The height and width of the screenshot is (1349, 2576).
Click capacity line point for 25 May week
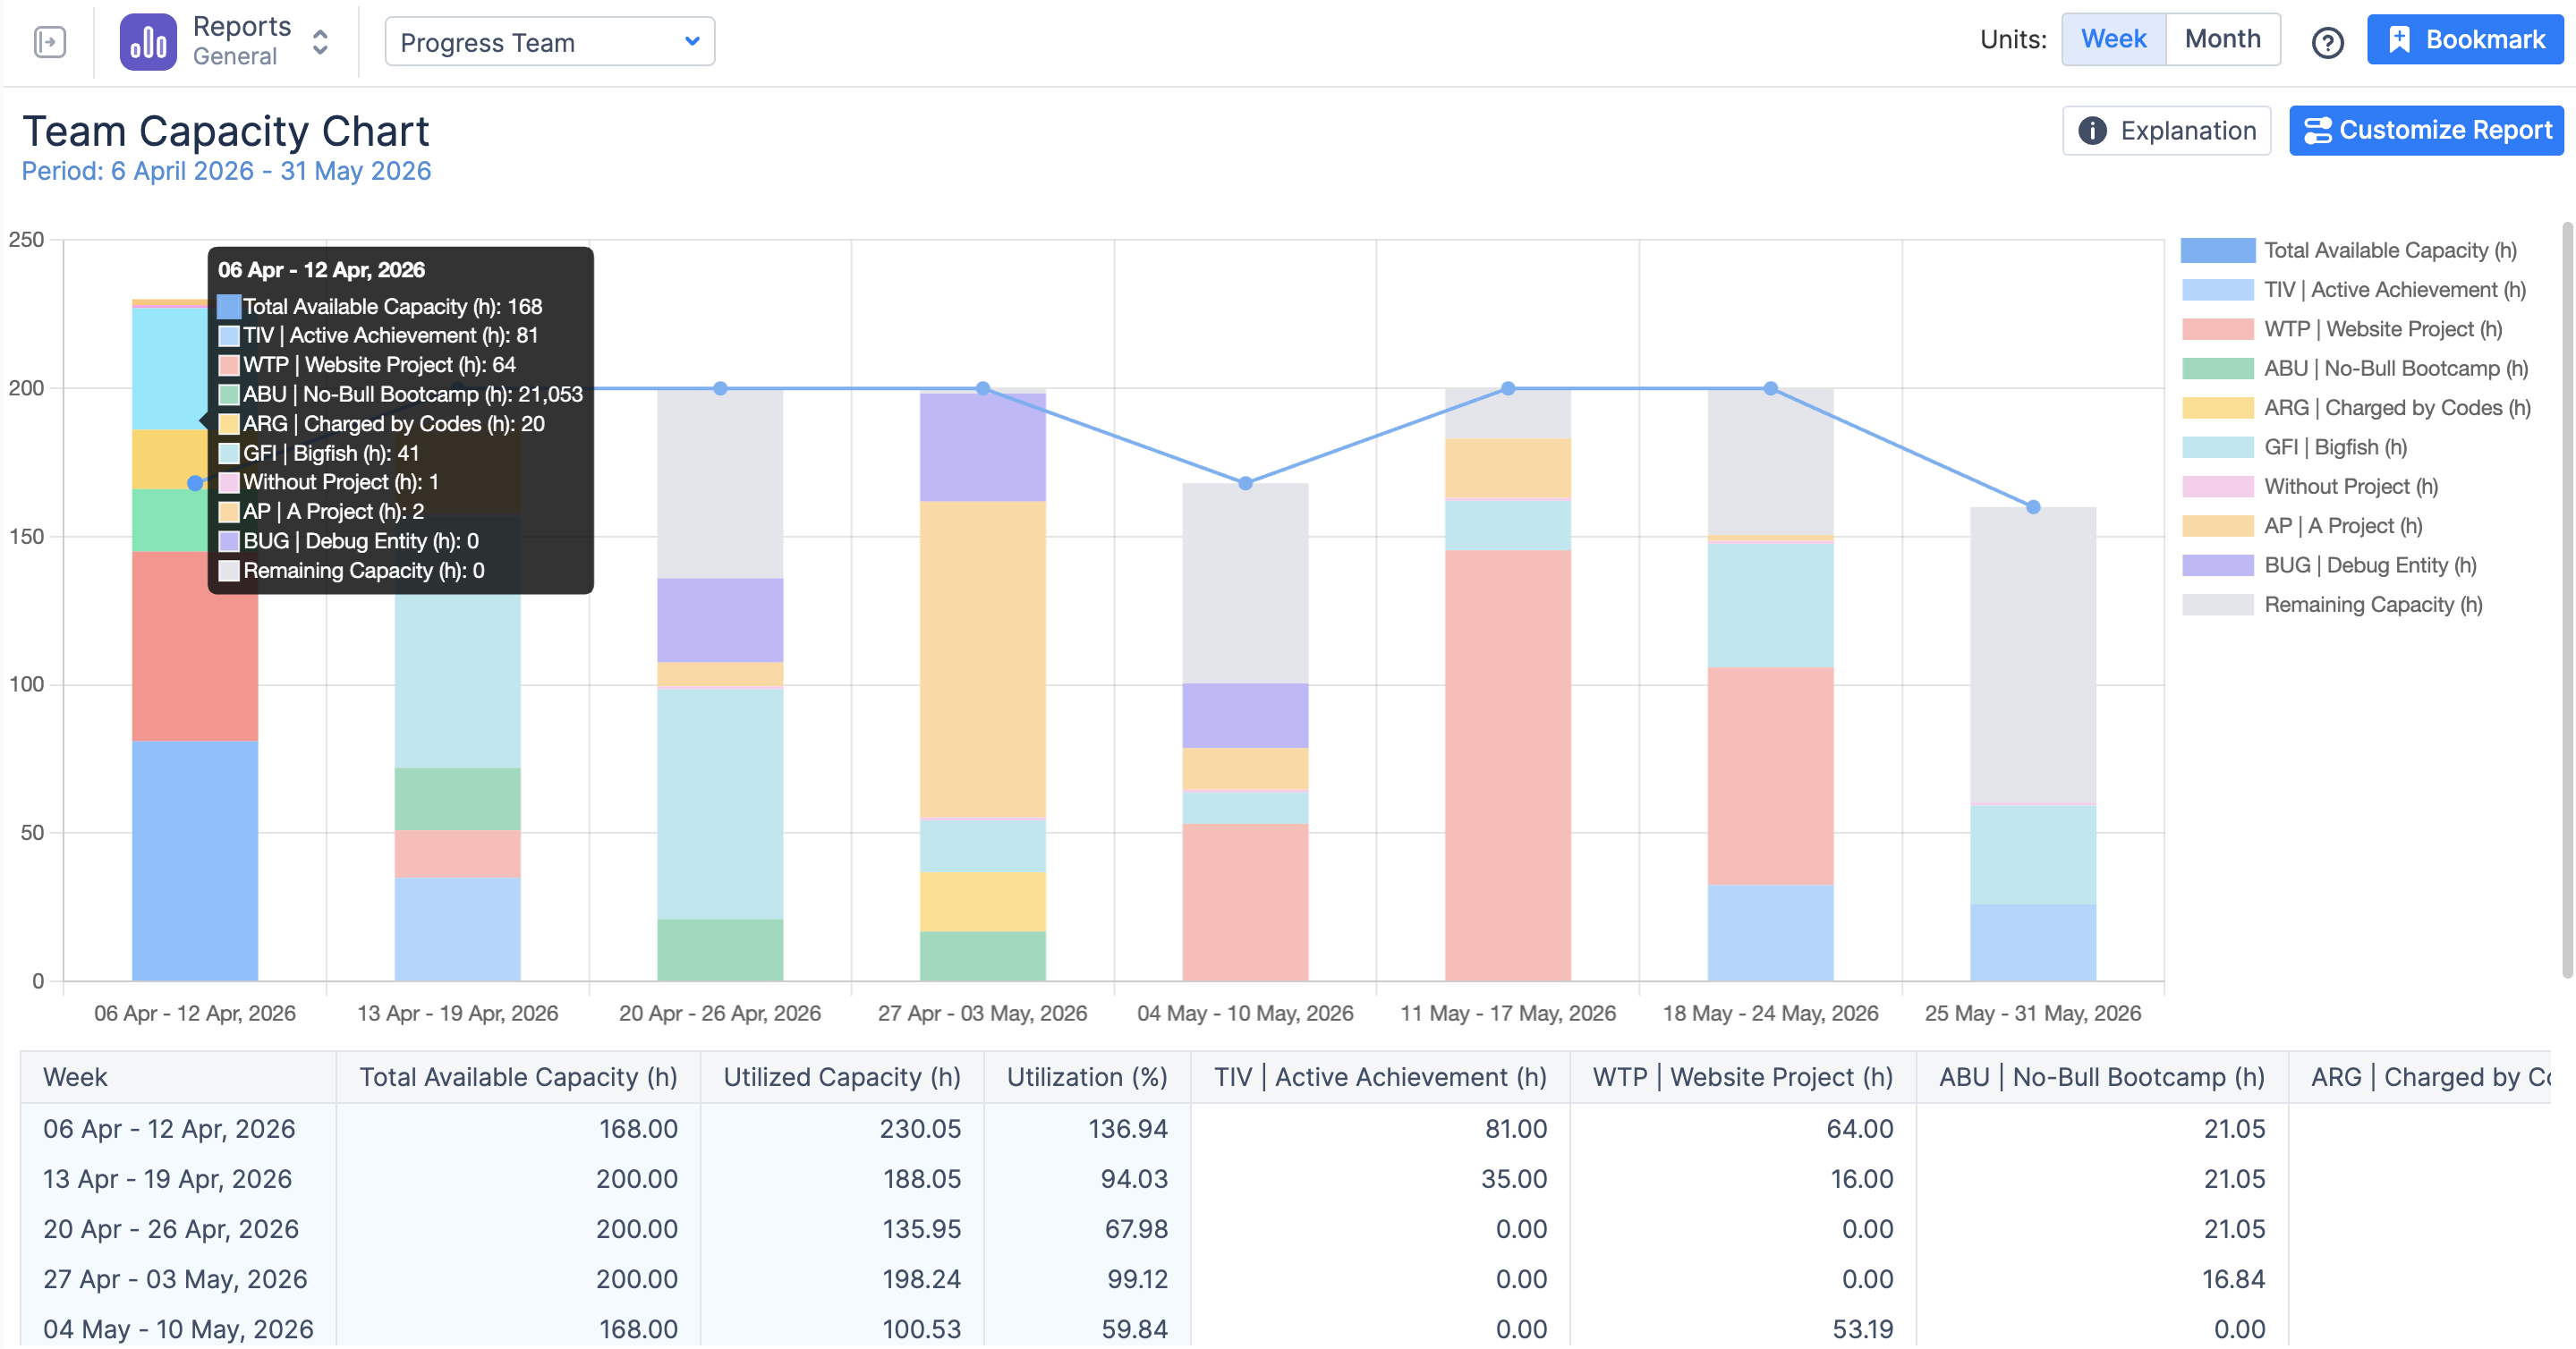(2033, 507)
